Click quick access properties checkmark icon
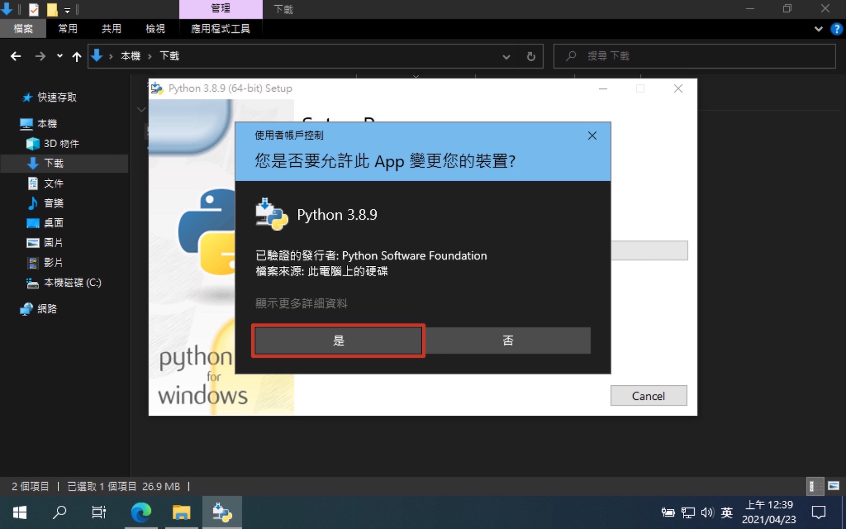The image size is (846, 529). tap(34, 9)
